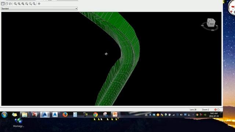Open the taskbar icon left of Chrome
235x132 pixels.
[85, 115]
